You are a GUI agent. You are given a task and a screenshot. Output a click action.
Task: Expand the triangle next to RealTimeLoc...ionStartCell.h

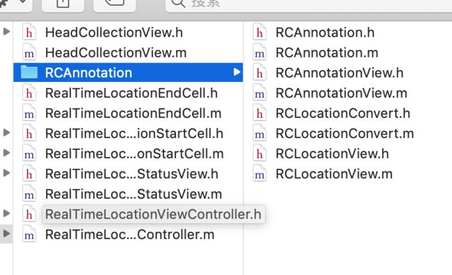tap(6, 133)
